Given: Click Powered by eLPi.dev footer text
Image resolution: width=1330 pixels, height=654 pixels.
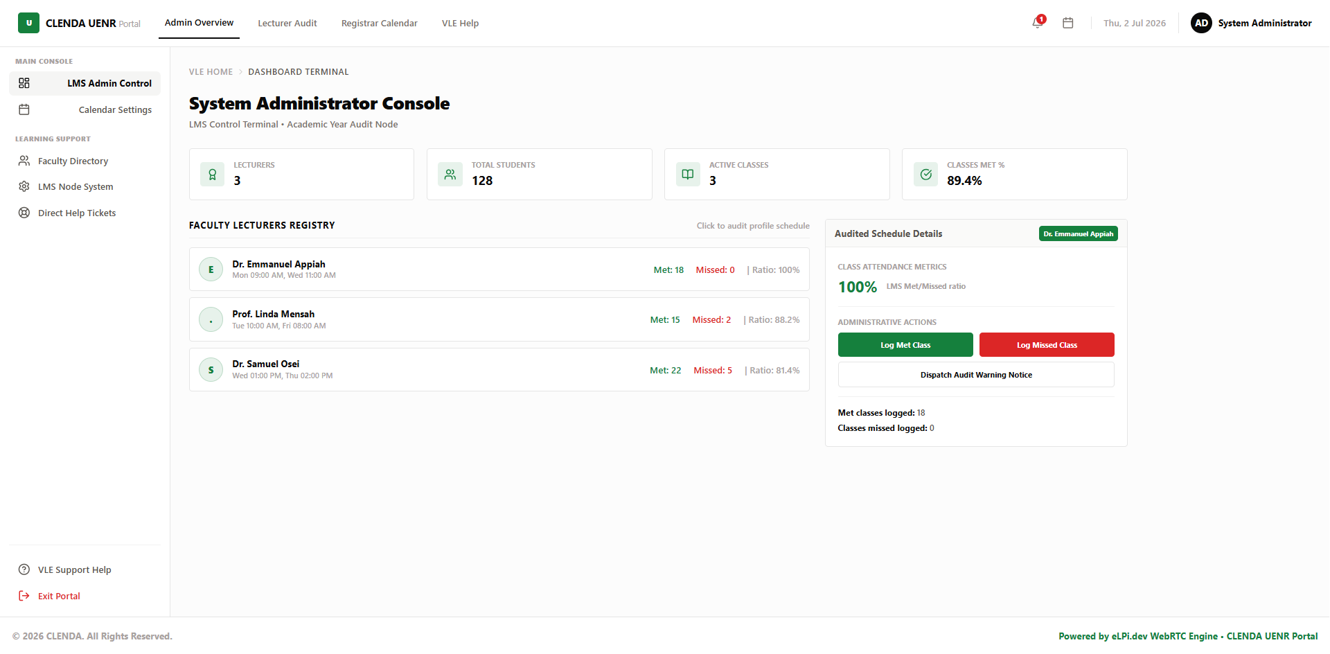Looking at the screenshot, I should 1188,636.
